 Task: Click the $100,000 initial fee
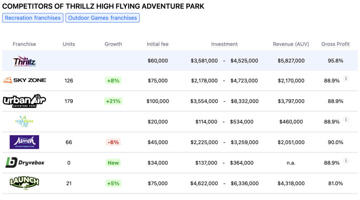(158, 101)
